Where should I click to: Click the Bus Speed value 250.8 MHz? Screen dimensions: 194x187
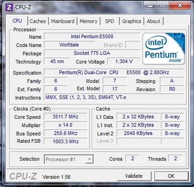point(65,133)
